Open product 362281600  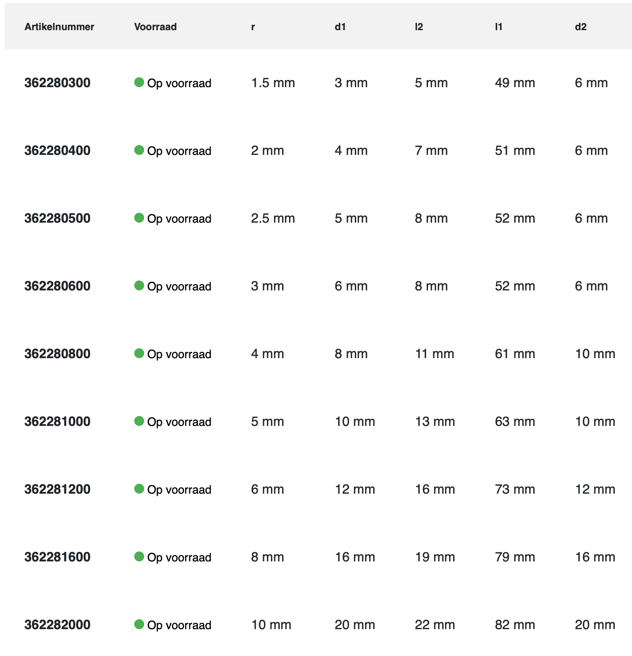tap(57, 557)
